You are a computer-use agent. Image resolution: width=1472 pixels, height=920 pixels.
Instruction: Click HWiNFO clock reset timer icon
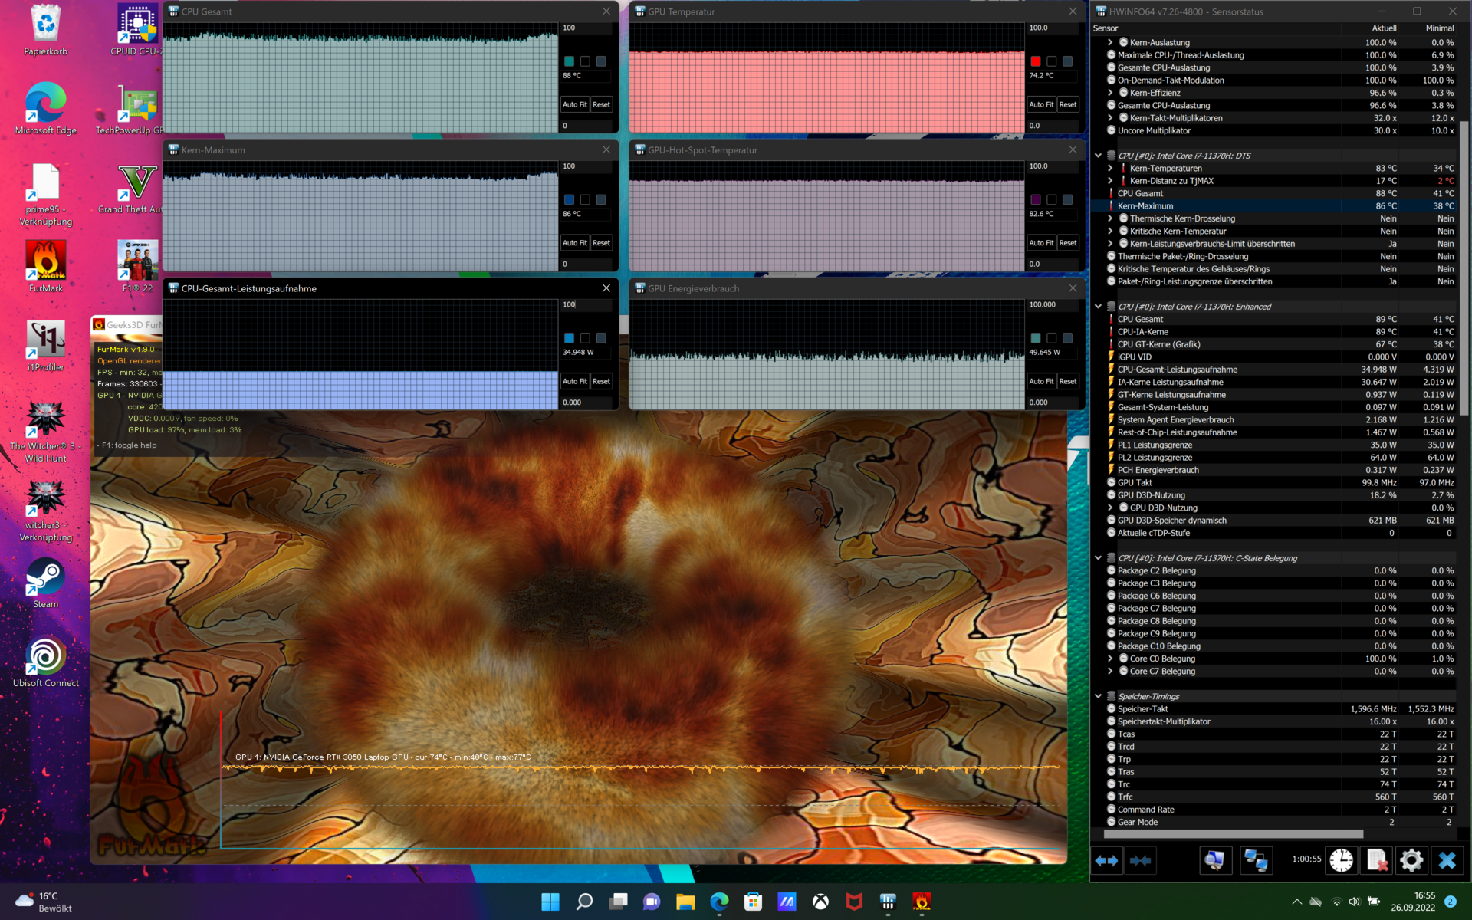pyautogui.click(x=1341, y=860)
